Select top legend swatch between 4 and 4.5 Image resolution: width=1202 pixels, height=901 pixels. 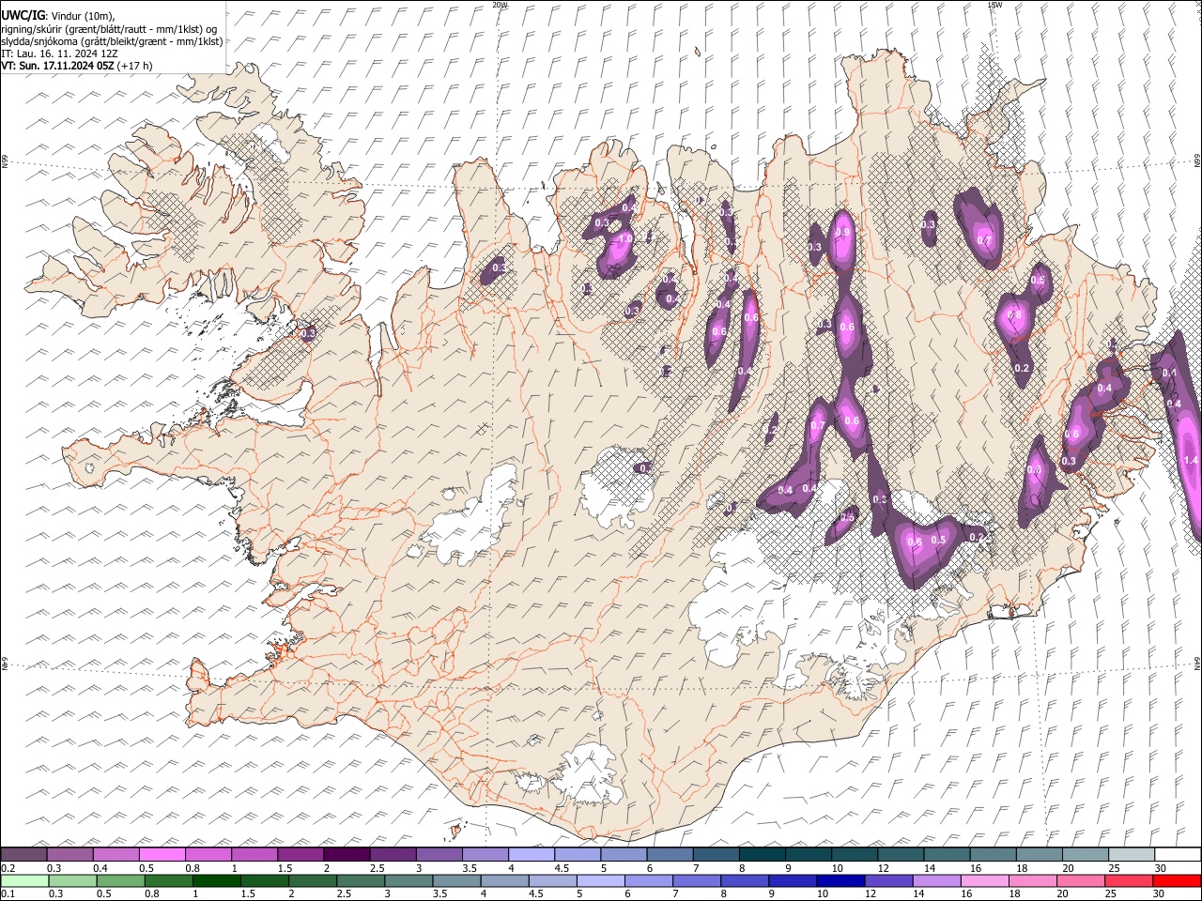[532, 854]
